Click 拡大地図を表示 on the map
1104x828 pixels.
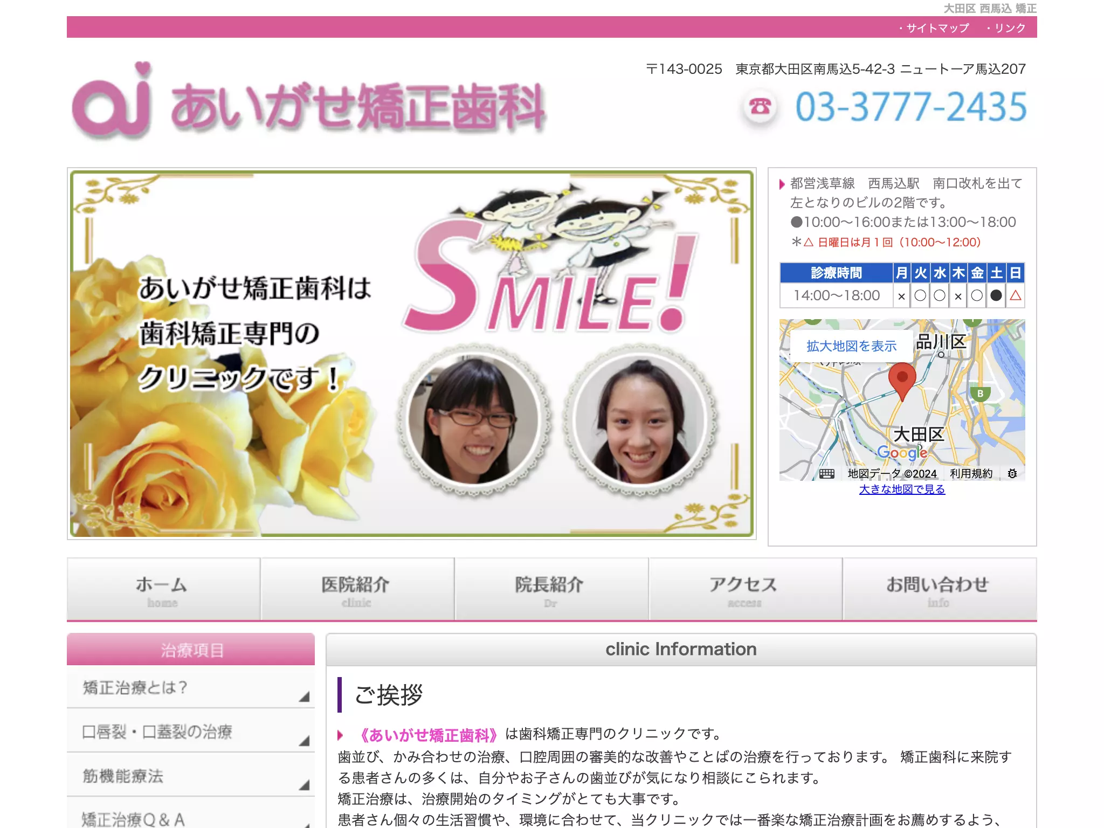851,346
